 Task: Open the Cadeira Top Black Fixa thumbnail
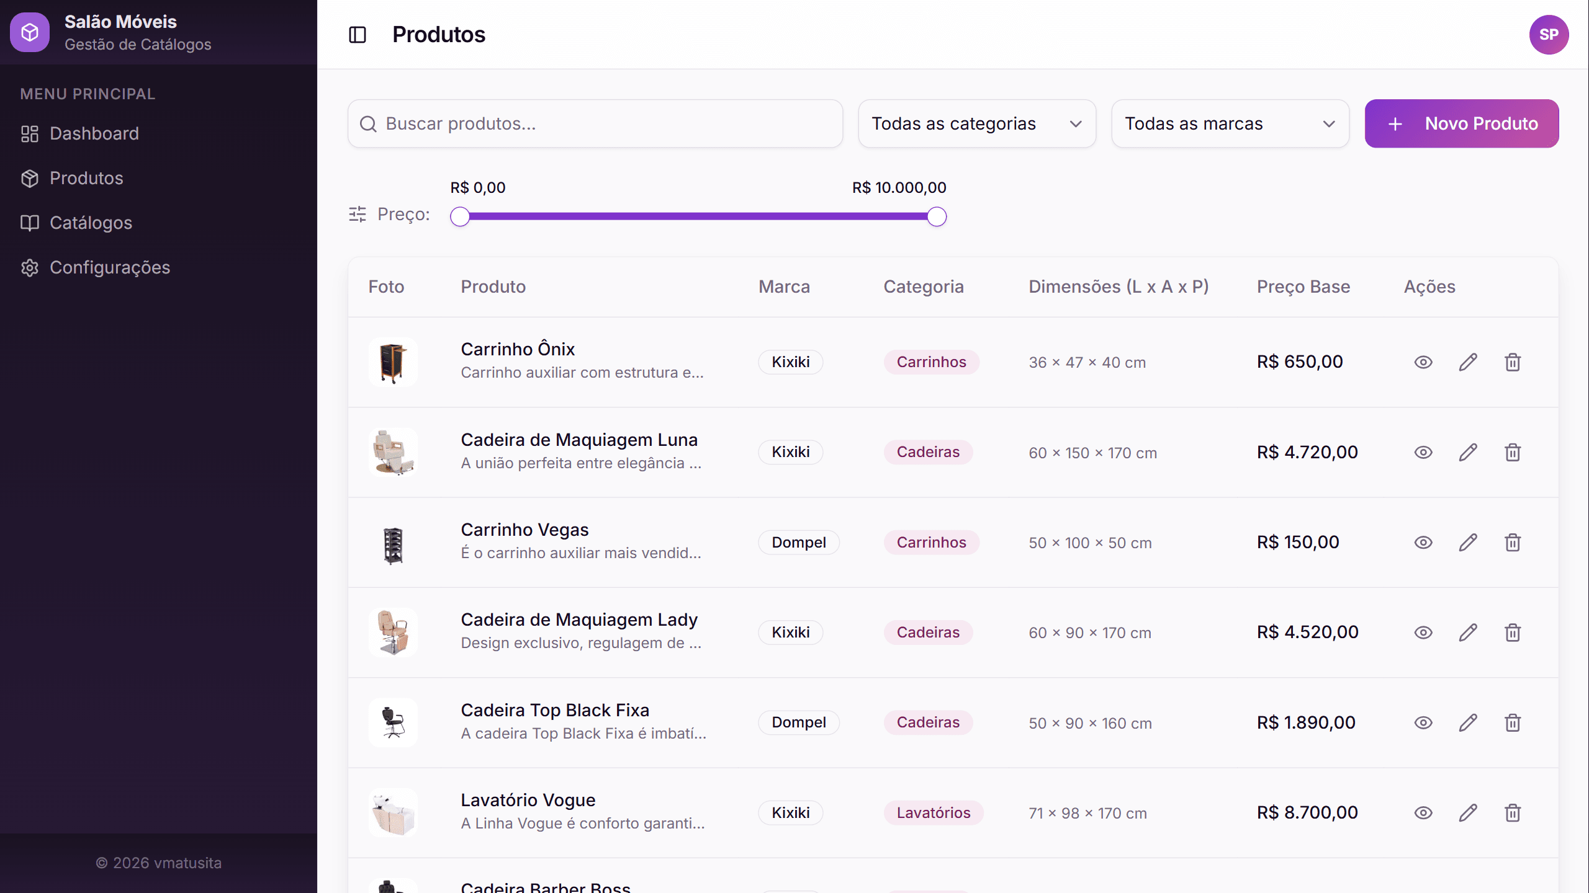pos(393,722)
